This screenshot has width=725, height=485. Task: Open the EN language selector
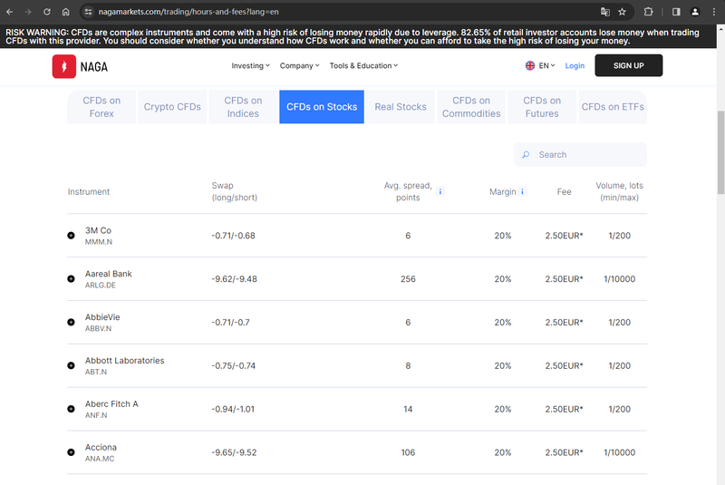pyautogui.click(x=540, y=65)
